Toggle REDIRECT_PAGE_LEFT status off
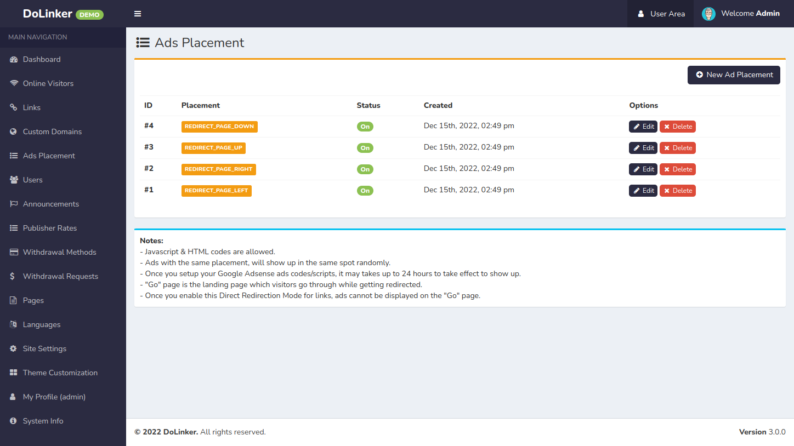This screenshot has width=794, height=446. tap(365, 190)
